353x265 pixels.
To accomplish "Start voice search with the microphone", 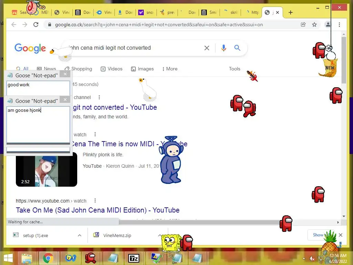I will (223, 48).
